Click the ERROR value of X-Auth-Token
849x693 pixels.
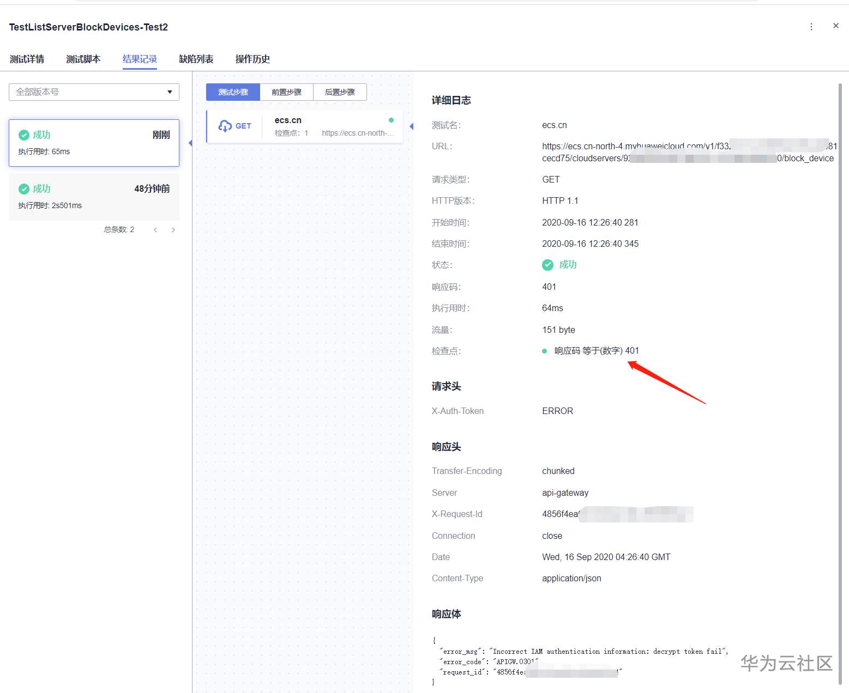pyautogui.click(x=557, y=411)
